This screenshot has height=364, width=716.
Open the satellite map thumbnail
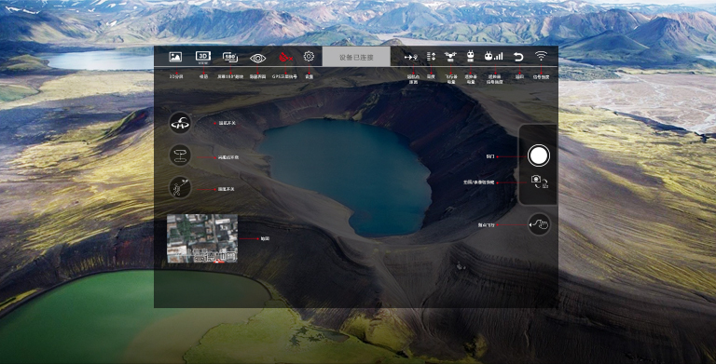coord(202,238)
